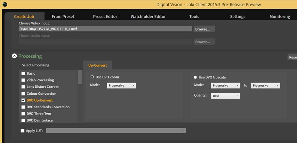Tick the Lens Distort Correct checkbox

(23, 87)
